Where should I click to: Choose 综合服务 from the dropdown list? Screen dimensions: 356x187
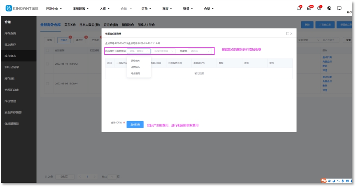(x=135, y=73)
